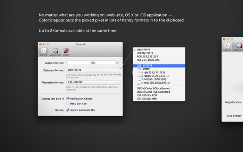
Task: Click General icon in the right window
Action: pos(227,47)
